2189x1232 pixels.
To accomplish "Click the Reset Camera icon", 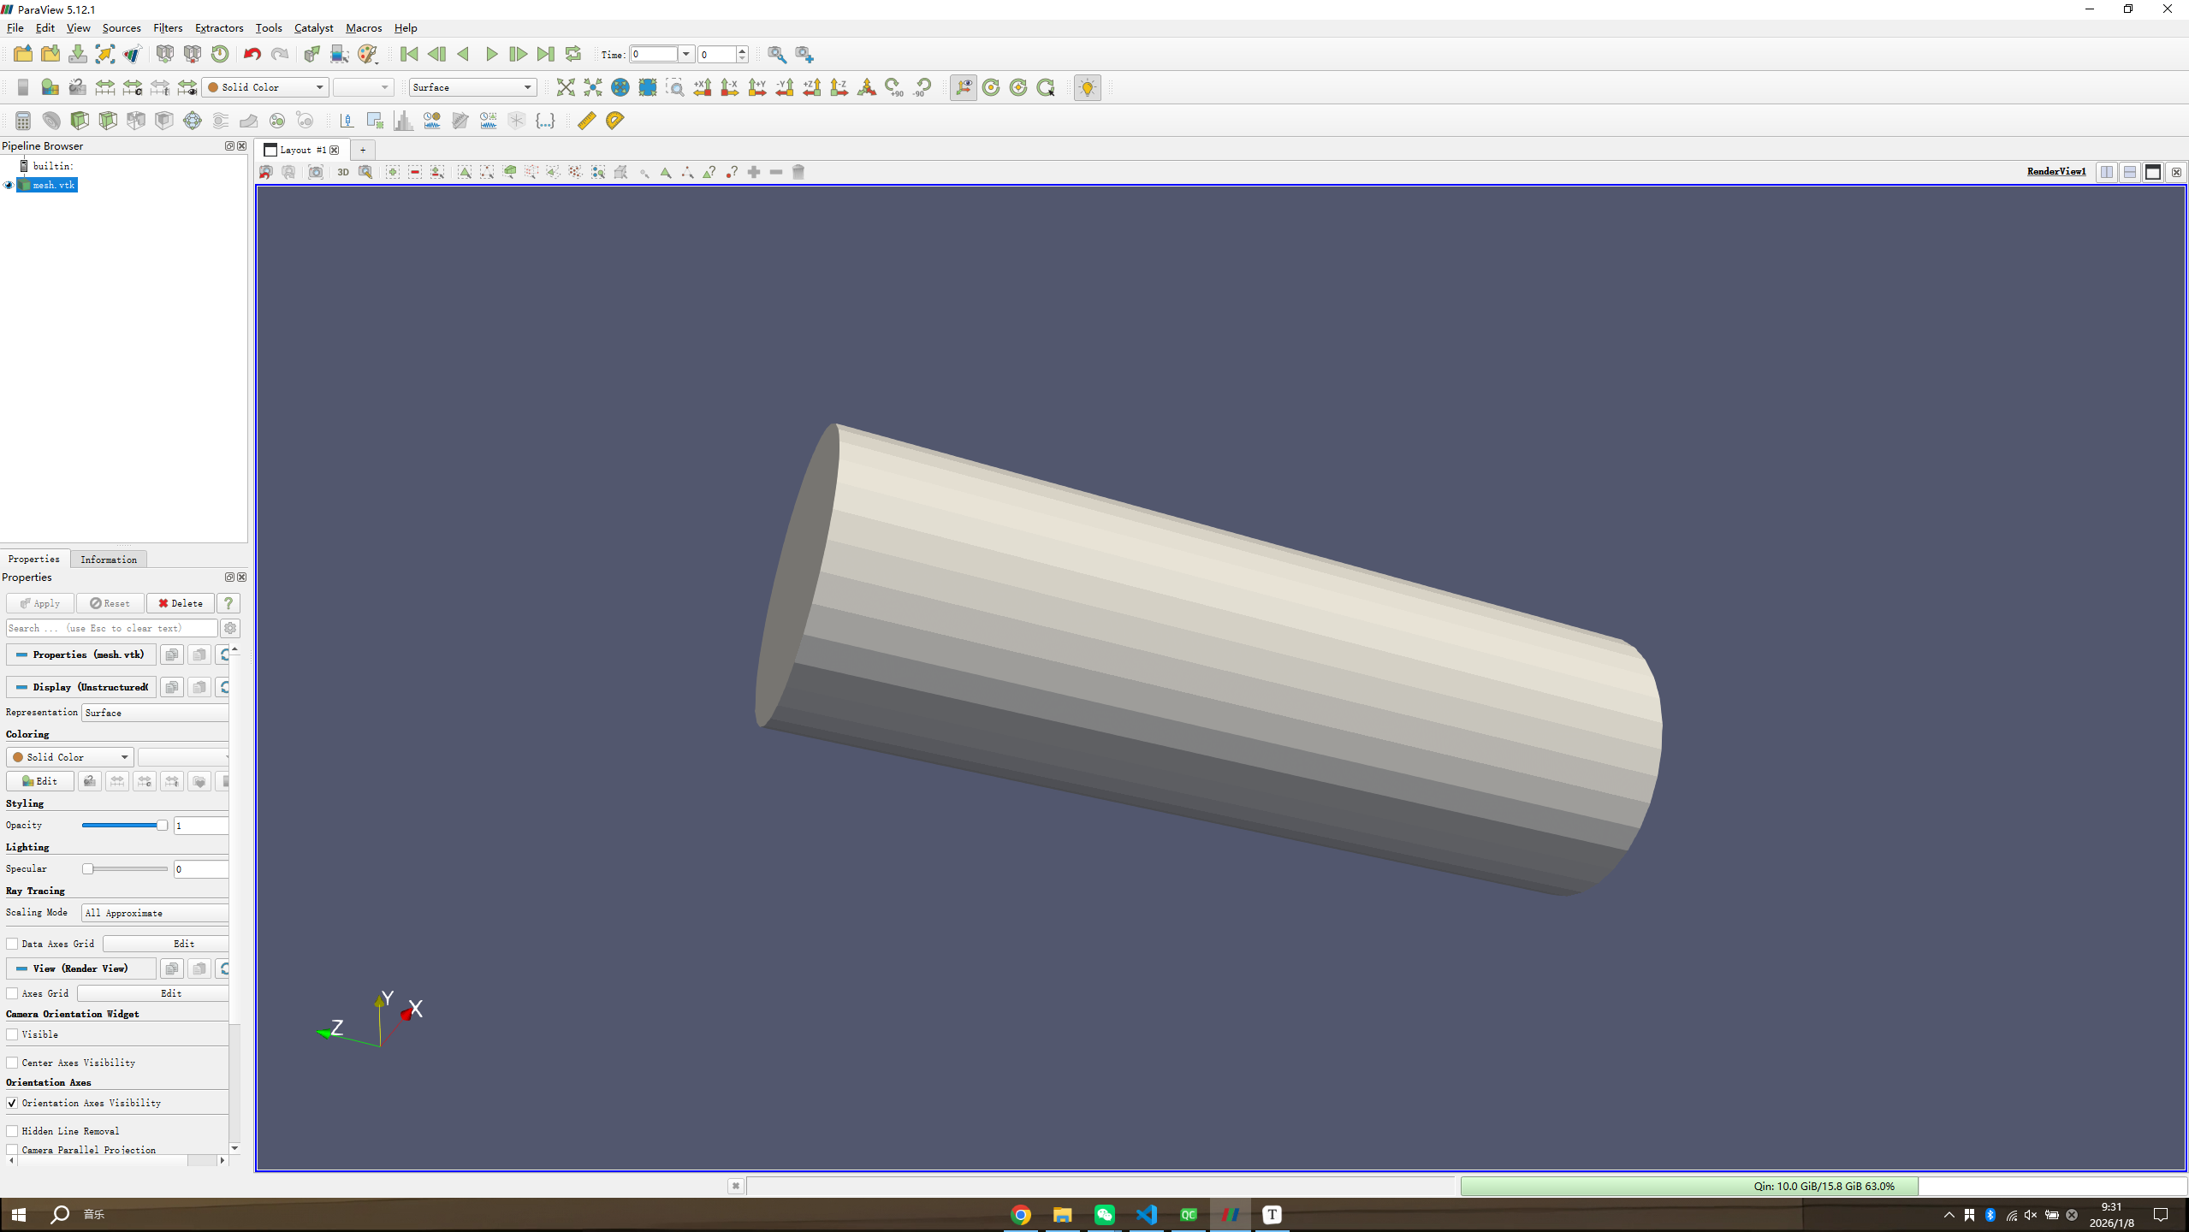I will point(566,87).
